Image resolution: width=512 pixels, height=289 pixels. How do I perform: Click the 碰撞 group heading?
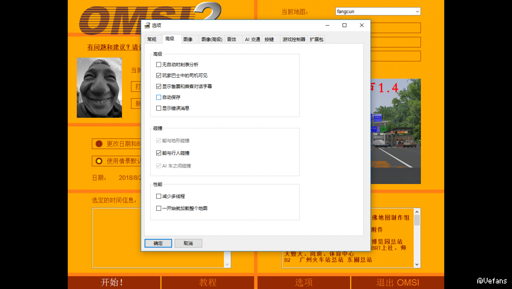point(158,128)
